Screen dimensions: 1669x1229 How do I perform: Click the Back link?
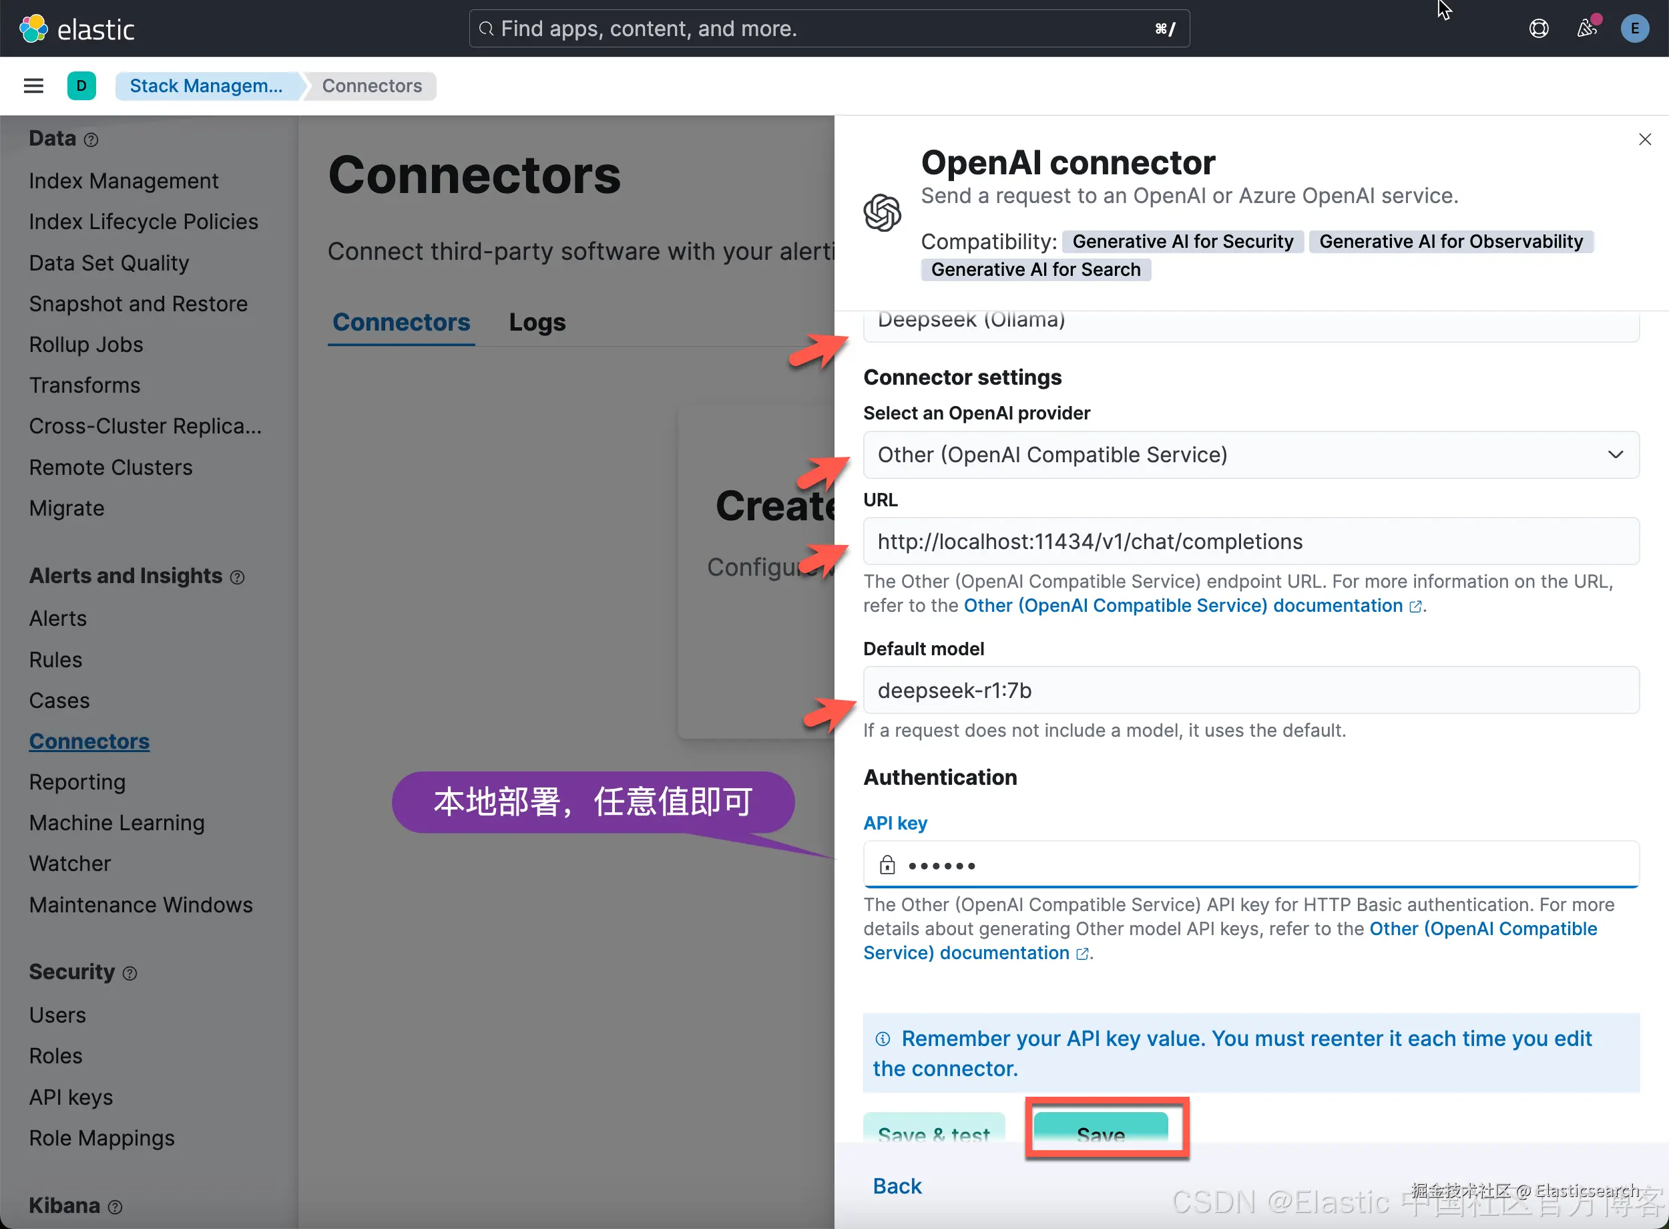(897, 1186)
